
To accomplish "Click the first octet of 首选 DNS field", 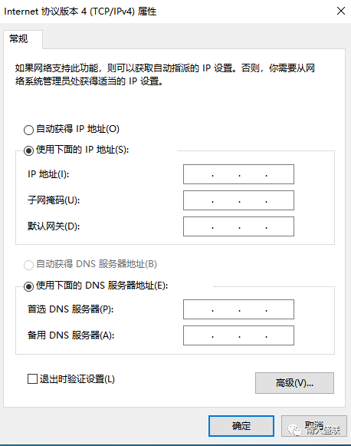I will 198,309.
